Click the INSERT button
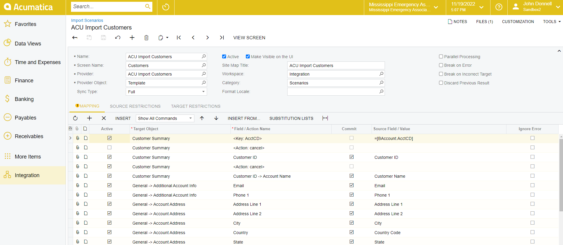563x245 pixels. point(123,118)
